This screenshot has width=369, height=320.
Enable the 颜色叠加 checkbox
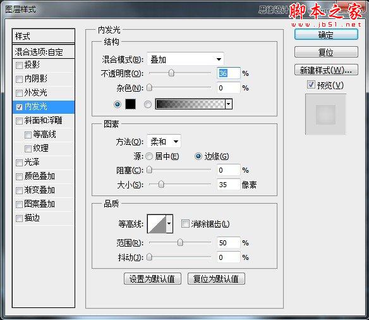click(x=19, y=176)
